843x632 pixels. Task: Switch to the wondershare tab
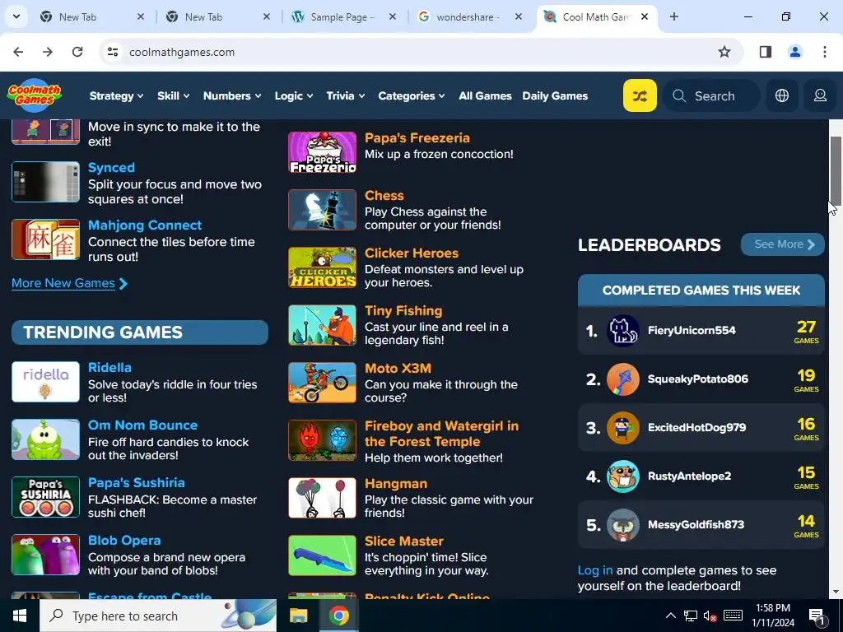coord(468,16)
